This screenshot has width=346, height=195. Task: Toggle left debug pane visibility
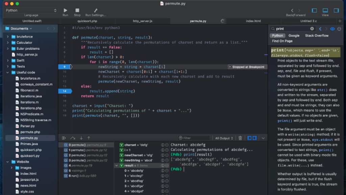249,138
